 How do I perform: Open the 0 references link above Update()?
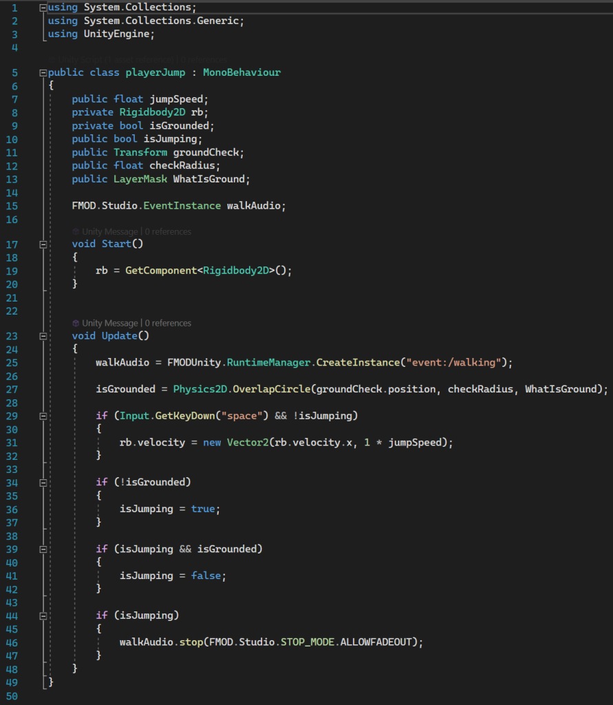168,324
